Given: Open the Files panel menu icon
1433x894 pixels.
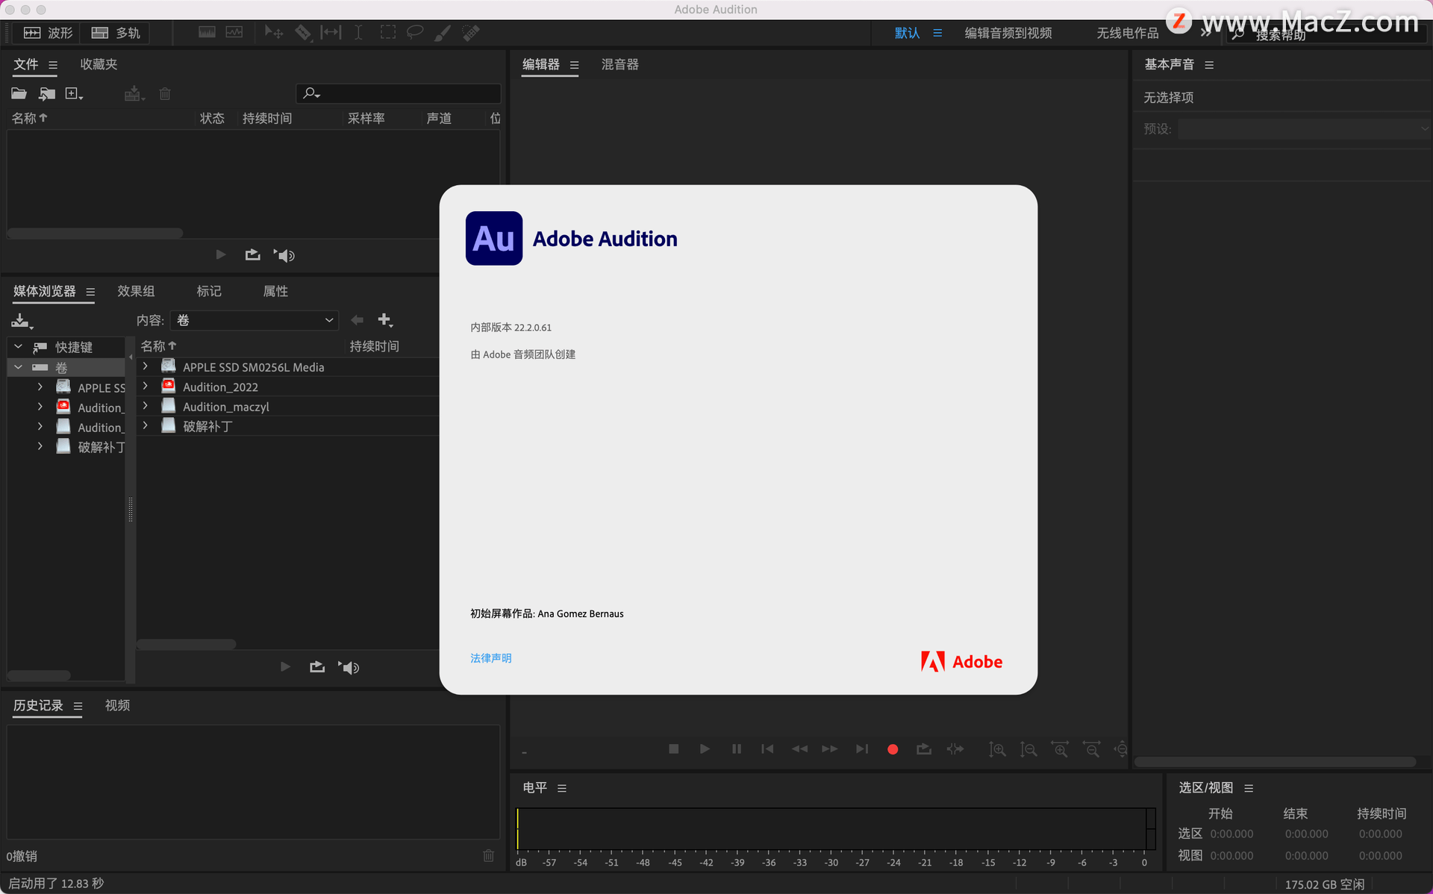Looking at the screenshot, I should click(x=53, y=65).
